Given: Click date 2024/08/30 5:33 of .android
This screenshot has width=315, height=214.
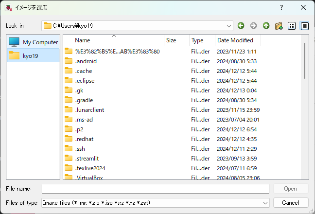Looking at the screenshot, I should coord(237,61).
